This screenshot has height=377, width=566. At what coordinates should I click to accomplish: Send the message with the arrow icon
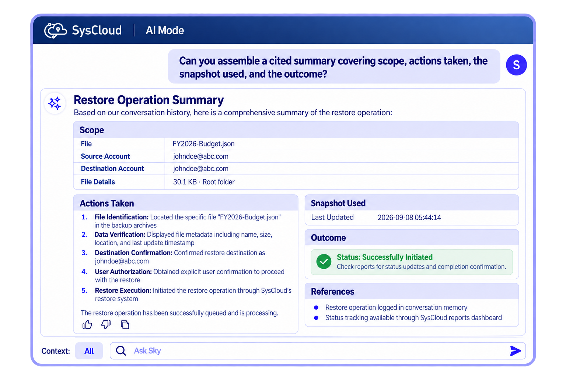[515, 351]
